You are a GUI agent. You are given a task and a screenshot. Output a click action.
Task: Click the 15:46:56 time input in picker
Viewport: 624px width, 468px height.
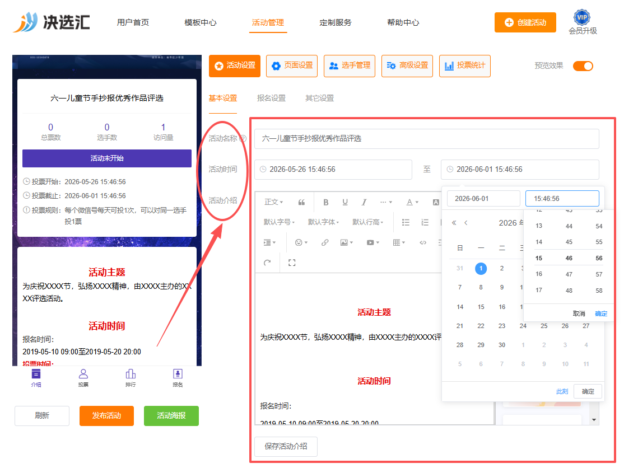[x=562, y=198]
